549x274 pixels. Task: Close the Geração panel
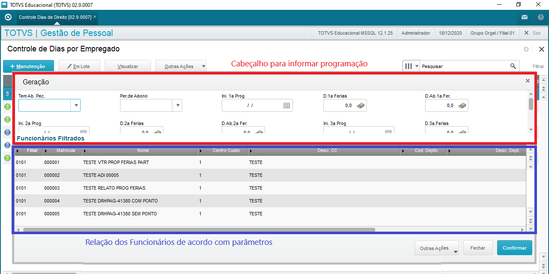[528, 81]
